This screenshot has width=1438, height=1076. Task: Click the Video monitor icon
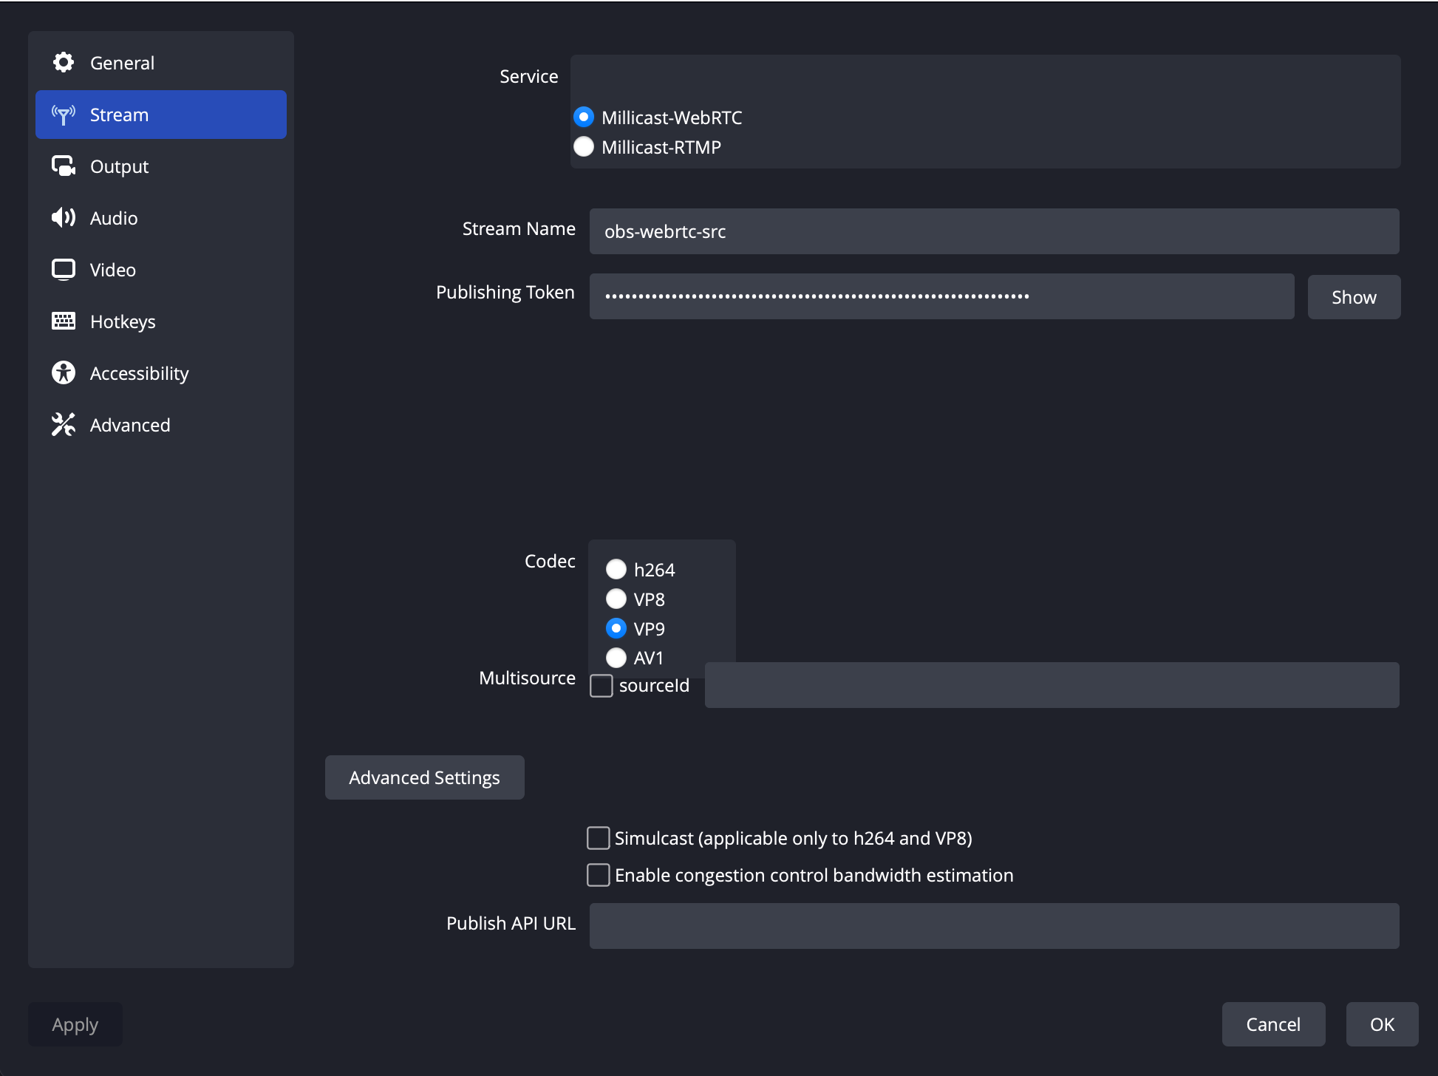click(x=64, y=270)
